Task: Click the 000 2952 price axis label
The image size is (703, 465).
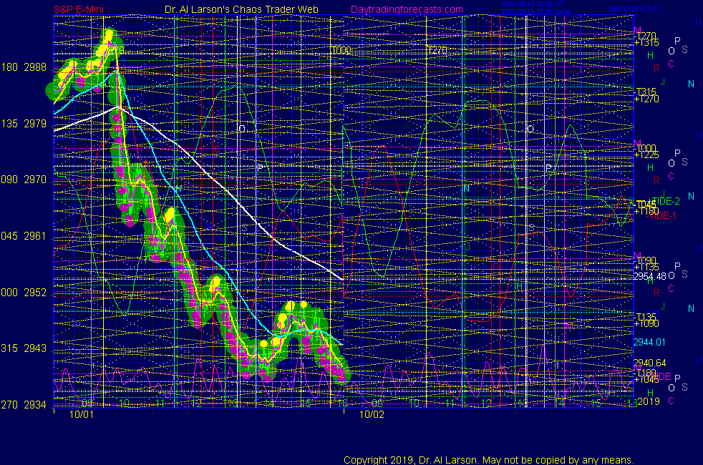Action: pos(24,293)
